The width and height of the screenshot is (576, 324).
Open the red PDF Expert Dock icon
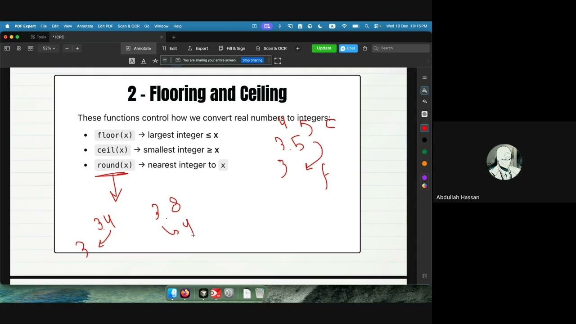(216, 293)
